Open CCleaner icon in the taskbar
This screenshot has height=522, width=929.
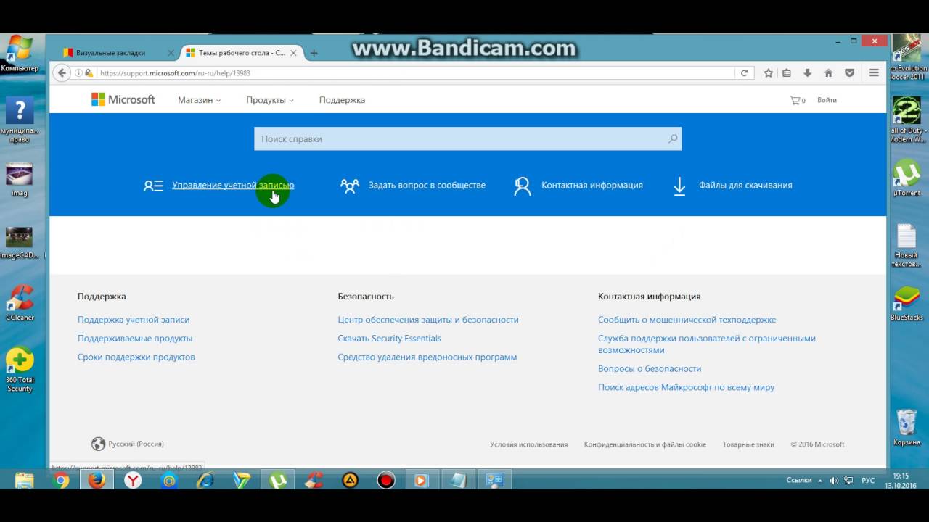(314, 480)
